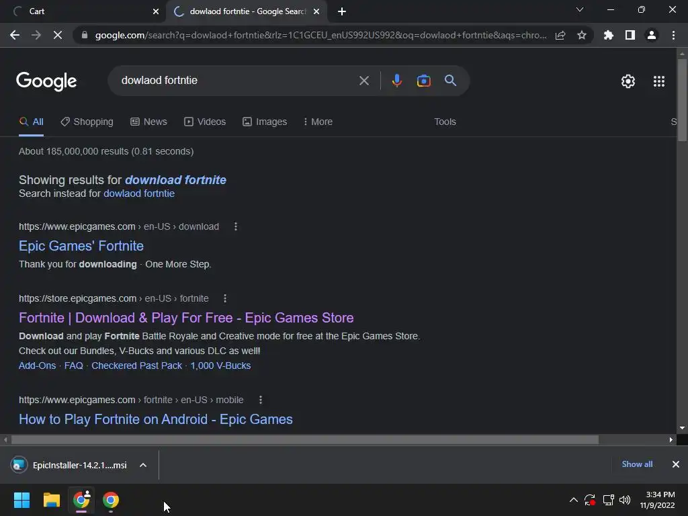Screen dimensions: 688x516
Task: Open the tab search dropdown arrow
Action: [x=580, y=9]
